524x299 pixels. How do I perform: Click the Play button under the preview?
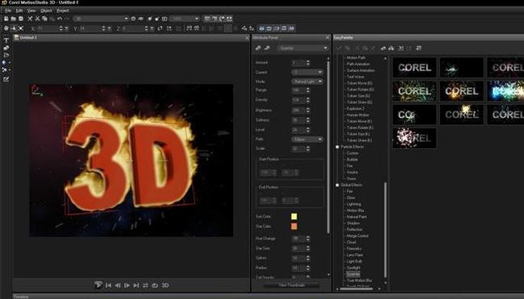click(x=98, y=285)
